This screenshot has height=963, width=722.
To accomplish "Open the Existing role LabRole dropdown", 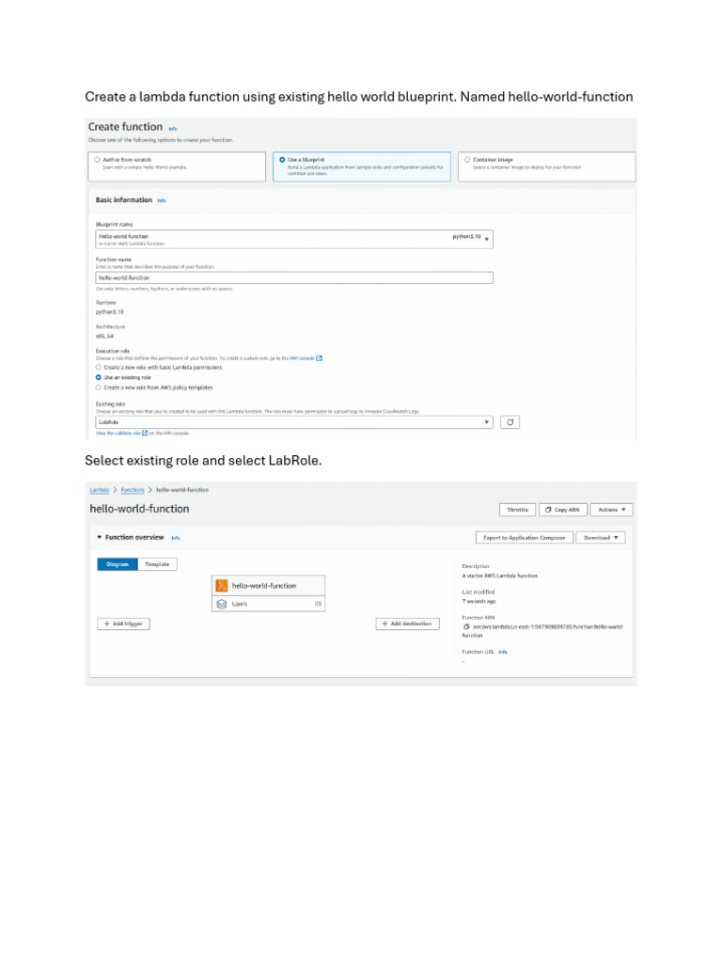I will [x=294, y=422].
